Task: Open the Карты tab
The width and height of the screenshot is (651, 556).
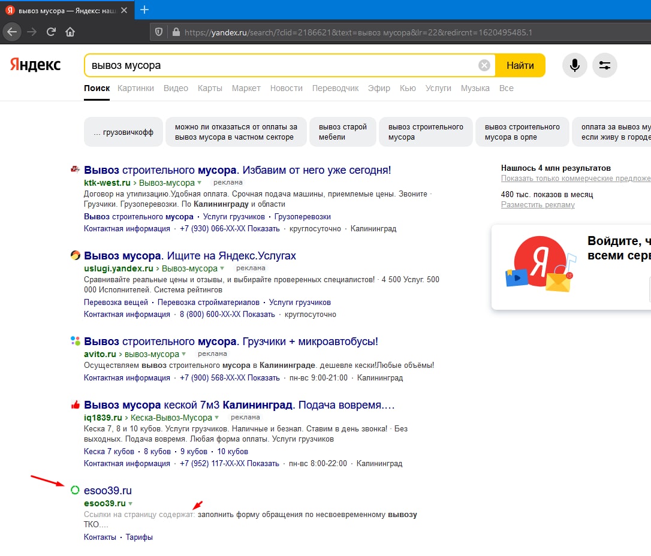Action: 210,88
